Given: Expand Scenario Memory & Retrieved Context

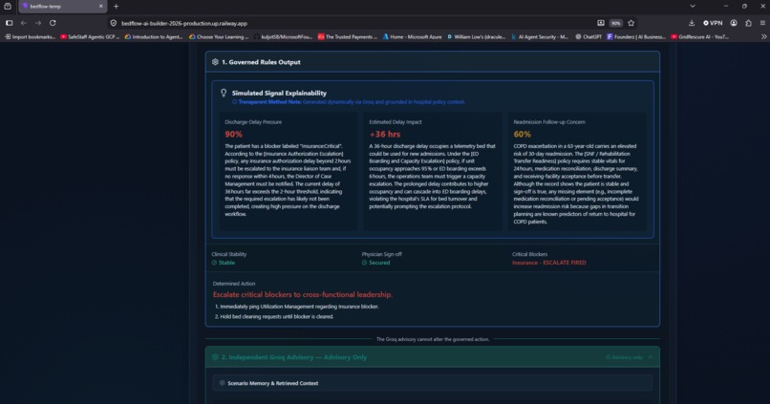Looking at the screenshot, I should (432, 383).
